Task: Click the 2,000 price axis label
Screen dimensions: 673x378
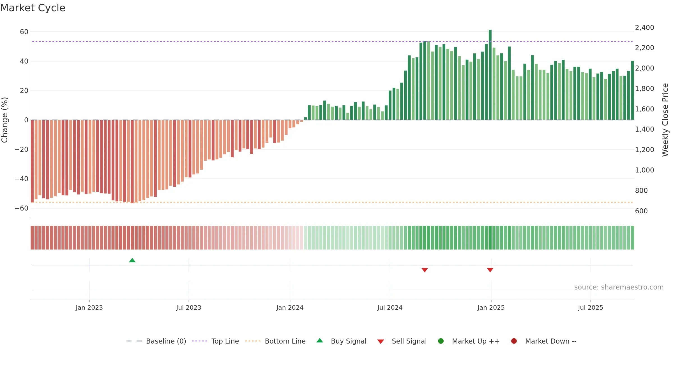Action: pyautogui.click(x=644, y=68)
